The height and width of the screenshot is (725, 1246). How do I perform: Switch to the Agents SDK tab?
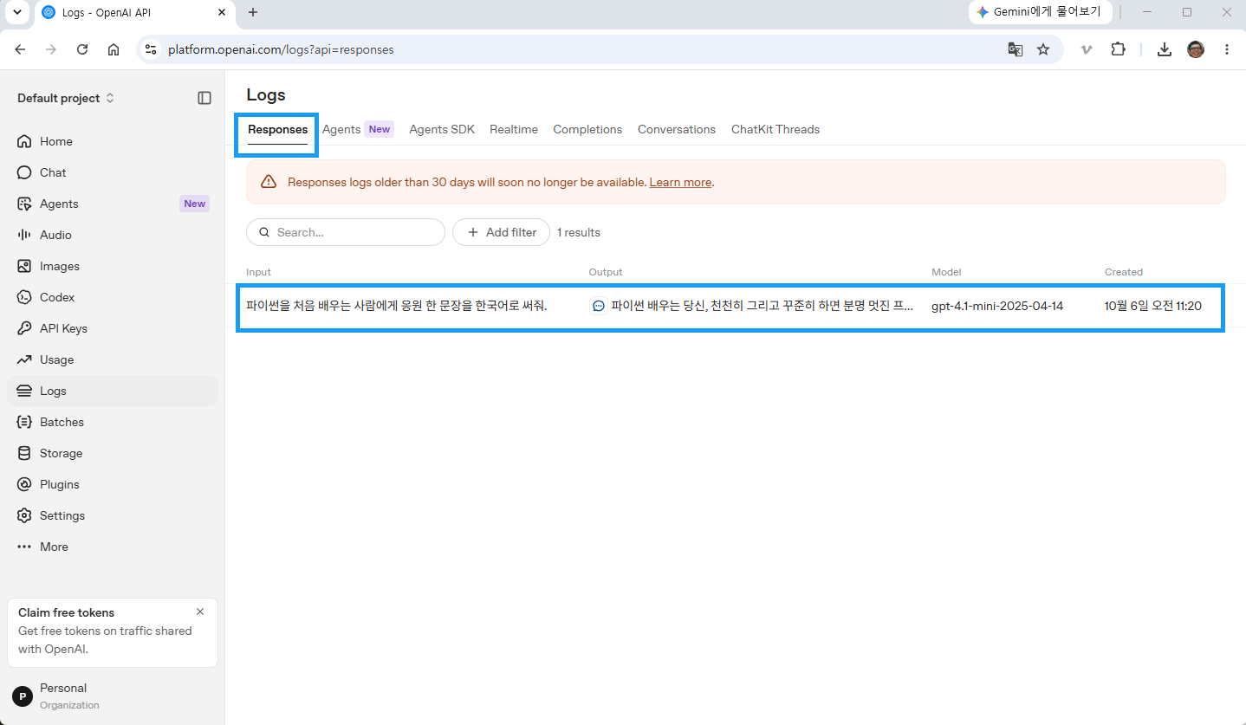[442, 129]
